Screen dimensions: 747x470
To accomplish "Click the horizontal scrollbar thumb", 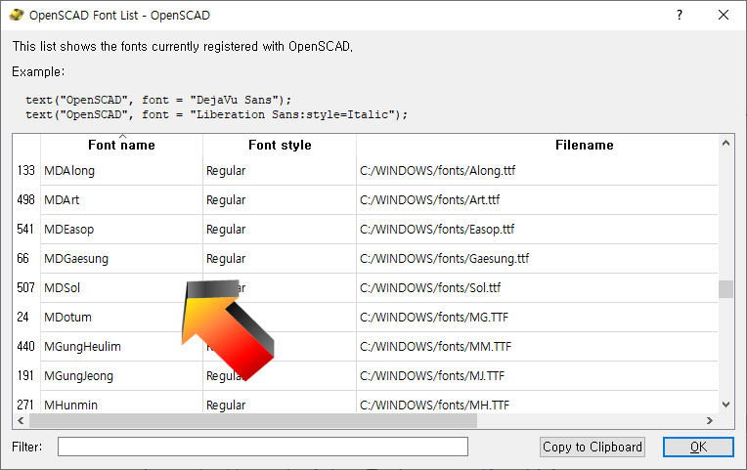I will (253, 420).
